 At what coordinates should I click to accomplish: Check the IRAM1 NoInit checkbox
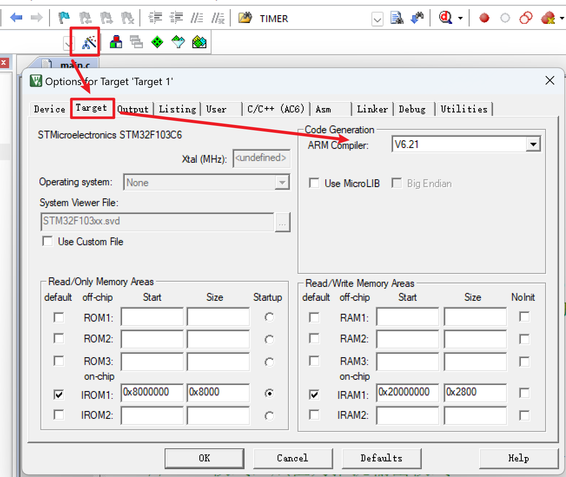(524, 393)
